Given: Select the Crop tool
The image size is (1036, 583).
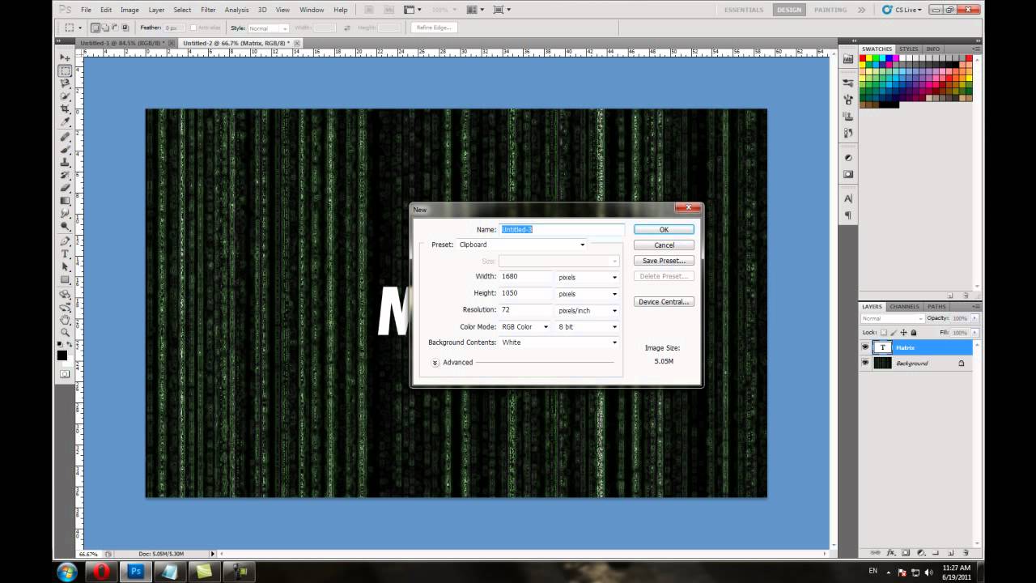Looking at the screenshot, I should (65, 109).
